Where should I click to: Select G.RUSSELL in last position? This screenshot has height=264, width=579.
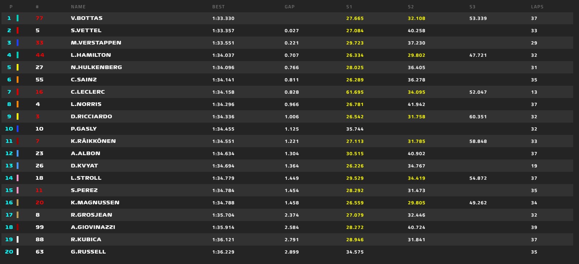click(88, 252)
